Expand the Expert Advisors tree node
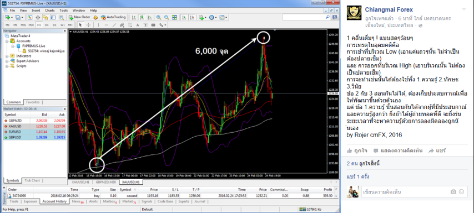The image size is (474, 213). [x=7, y=61]
